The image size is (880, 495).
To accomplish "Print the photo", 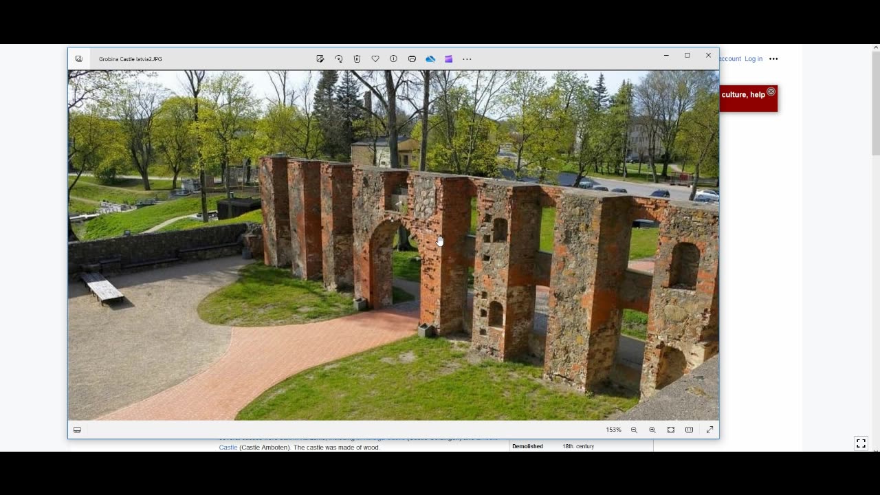I will (x=412, y=59).
